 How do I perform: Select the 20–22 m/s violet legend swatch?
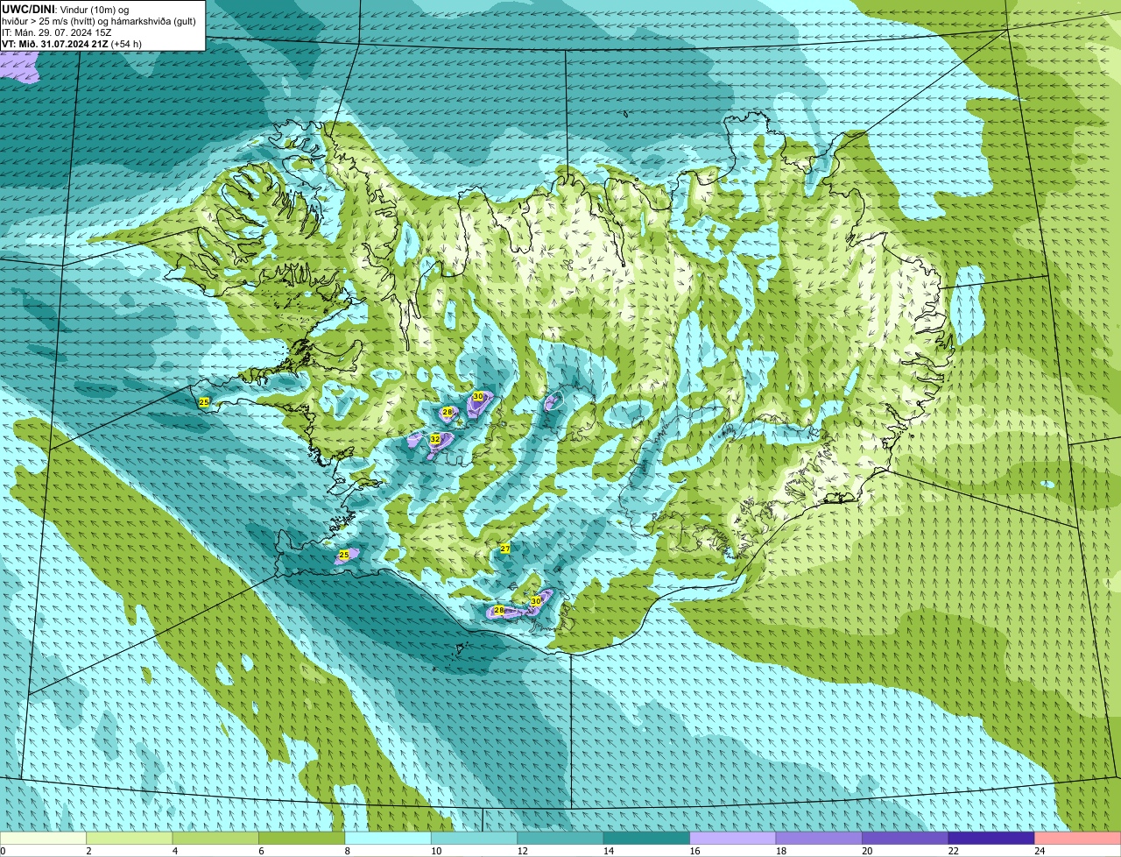(906, 838)
